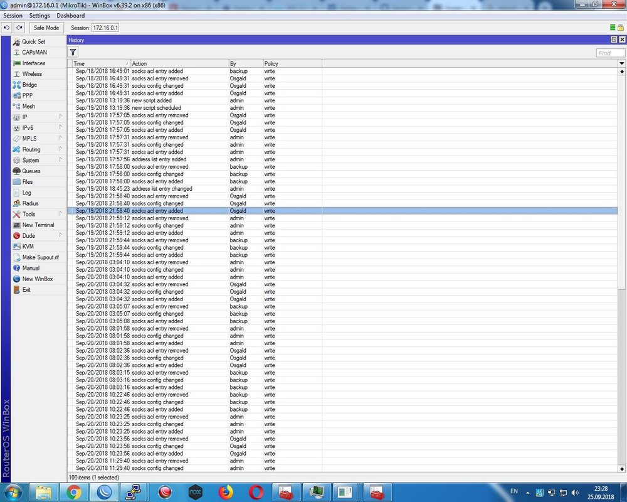This screenshot has width=627, height=502.
Task: Toggle the Safe Mode button
Action: click(46, 28)
